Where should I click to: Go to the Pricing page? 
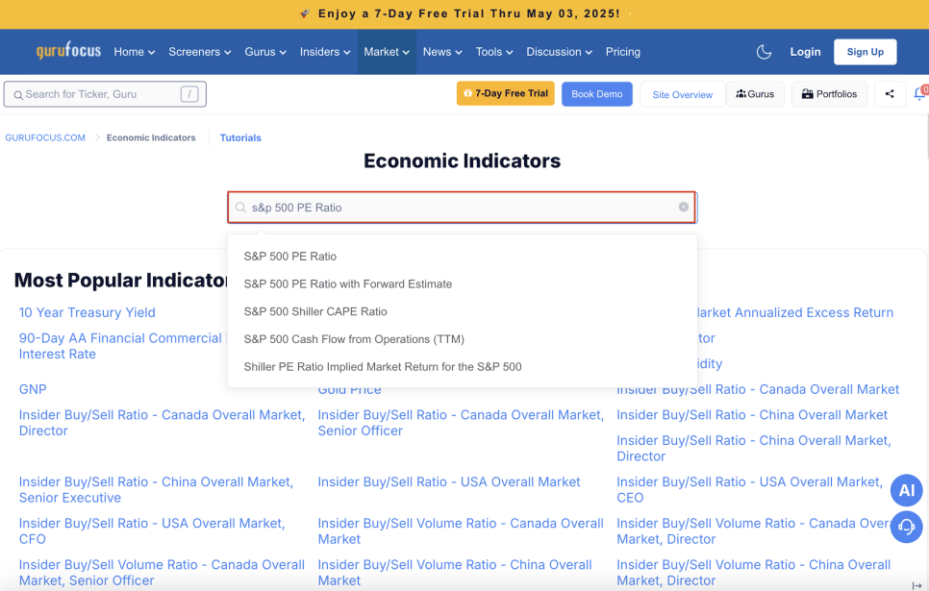tap(622, 52)
